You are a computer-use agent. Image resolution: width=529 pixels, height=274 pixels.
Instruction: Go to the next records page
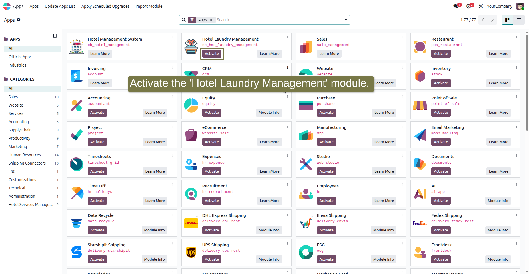pos(492,20)
